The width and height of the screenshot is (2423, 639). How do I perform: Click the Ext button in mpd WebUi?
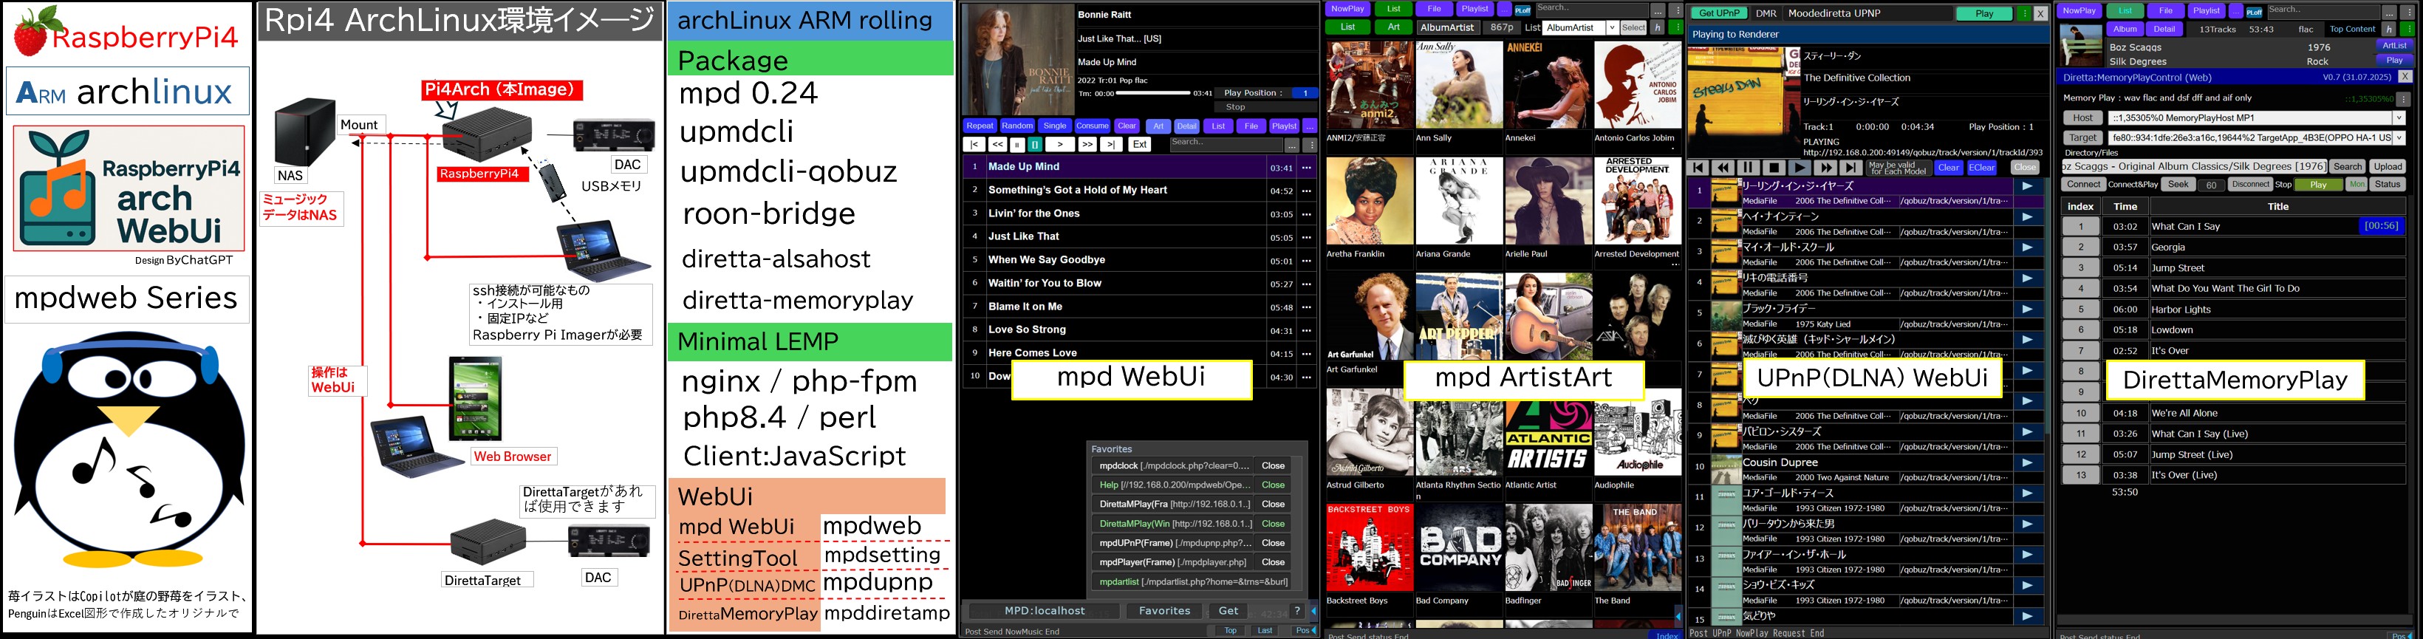pos(1140,145)
